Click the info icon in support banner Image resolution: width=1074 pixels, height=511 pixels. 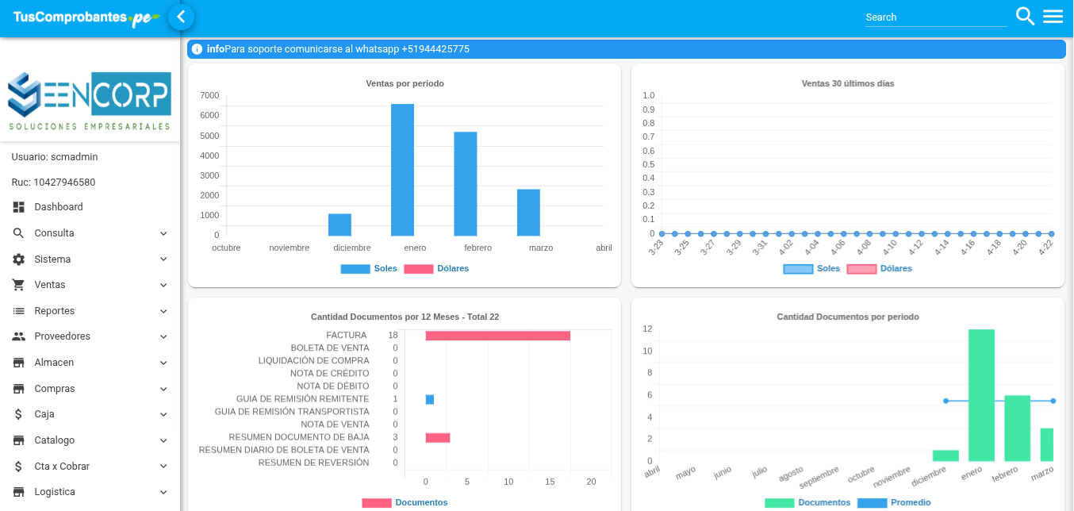pyautogui.click(x=197, y=49)
